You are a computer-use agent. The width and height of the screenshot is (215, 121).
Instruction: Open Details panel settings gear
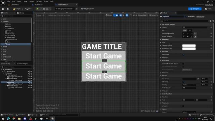pyautogui.click(x=213, y=21)
